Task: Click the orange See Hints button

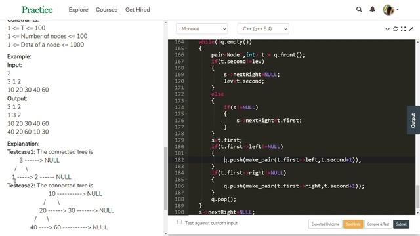Action: (353, 224)
